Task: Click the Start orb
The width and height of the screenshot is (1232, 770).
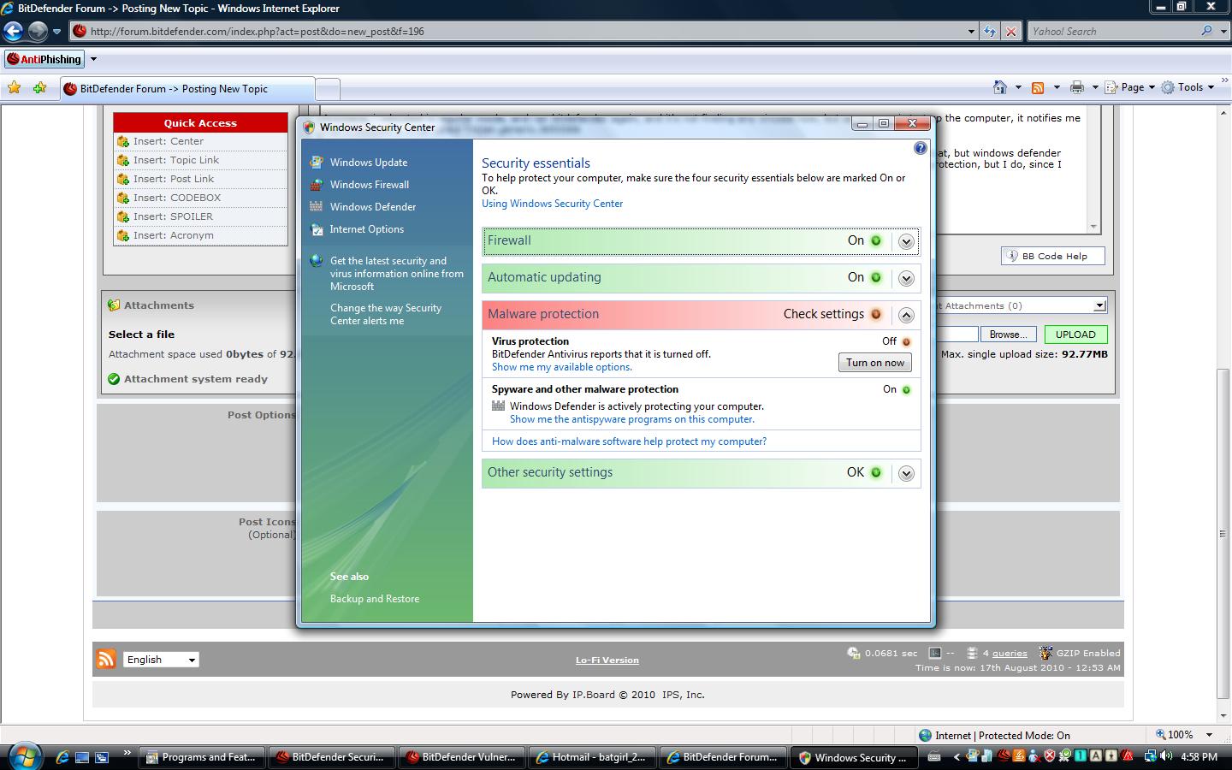Action: [x=24, y=756]
